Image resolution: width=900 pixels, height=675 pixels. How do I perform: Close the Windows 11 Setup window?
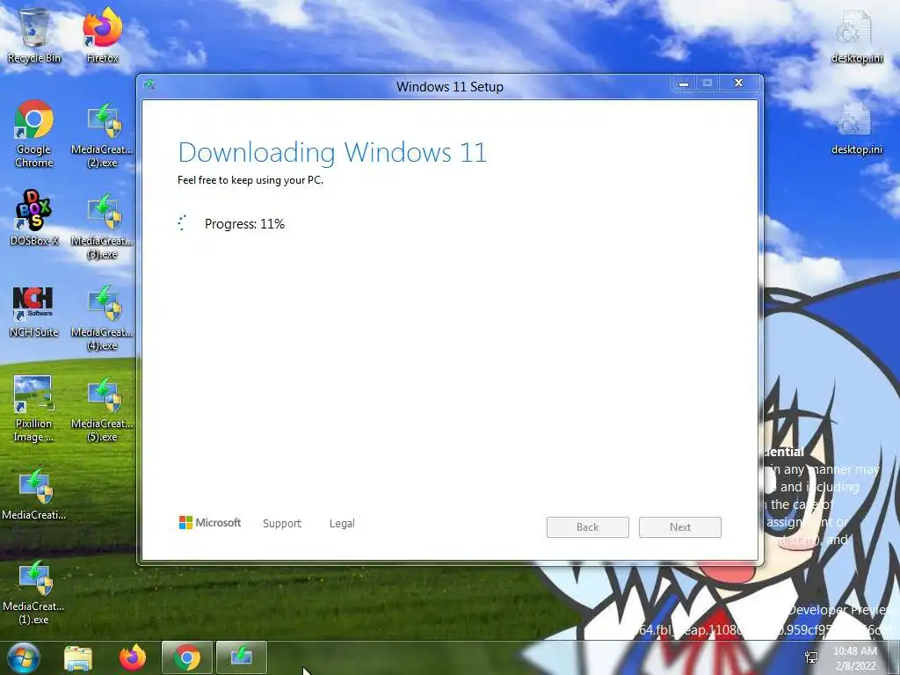738,83
